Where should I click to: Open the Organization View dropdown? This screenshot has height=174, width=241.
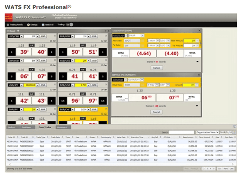(207, 132)
